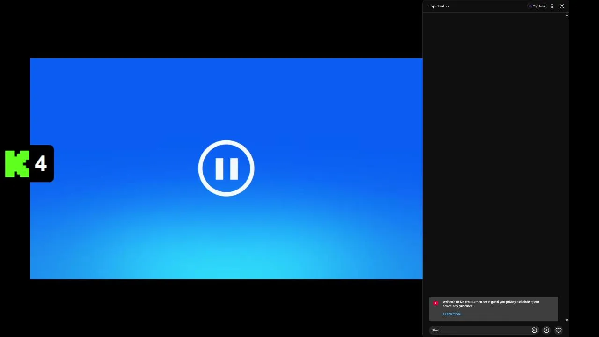Click the plus circle icon in chat
Viewport: 599px width, 337px height.
coord(546,330)
